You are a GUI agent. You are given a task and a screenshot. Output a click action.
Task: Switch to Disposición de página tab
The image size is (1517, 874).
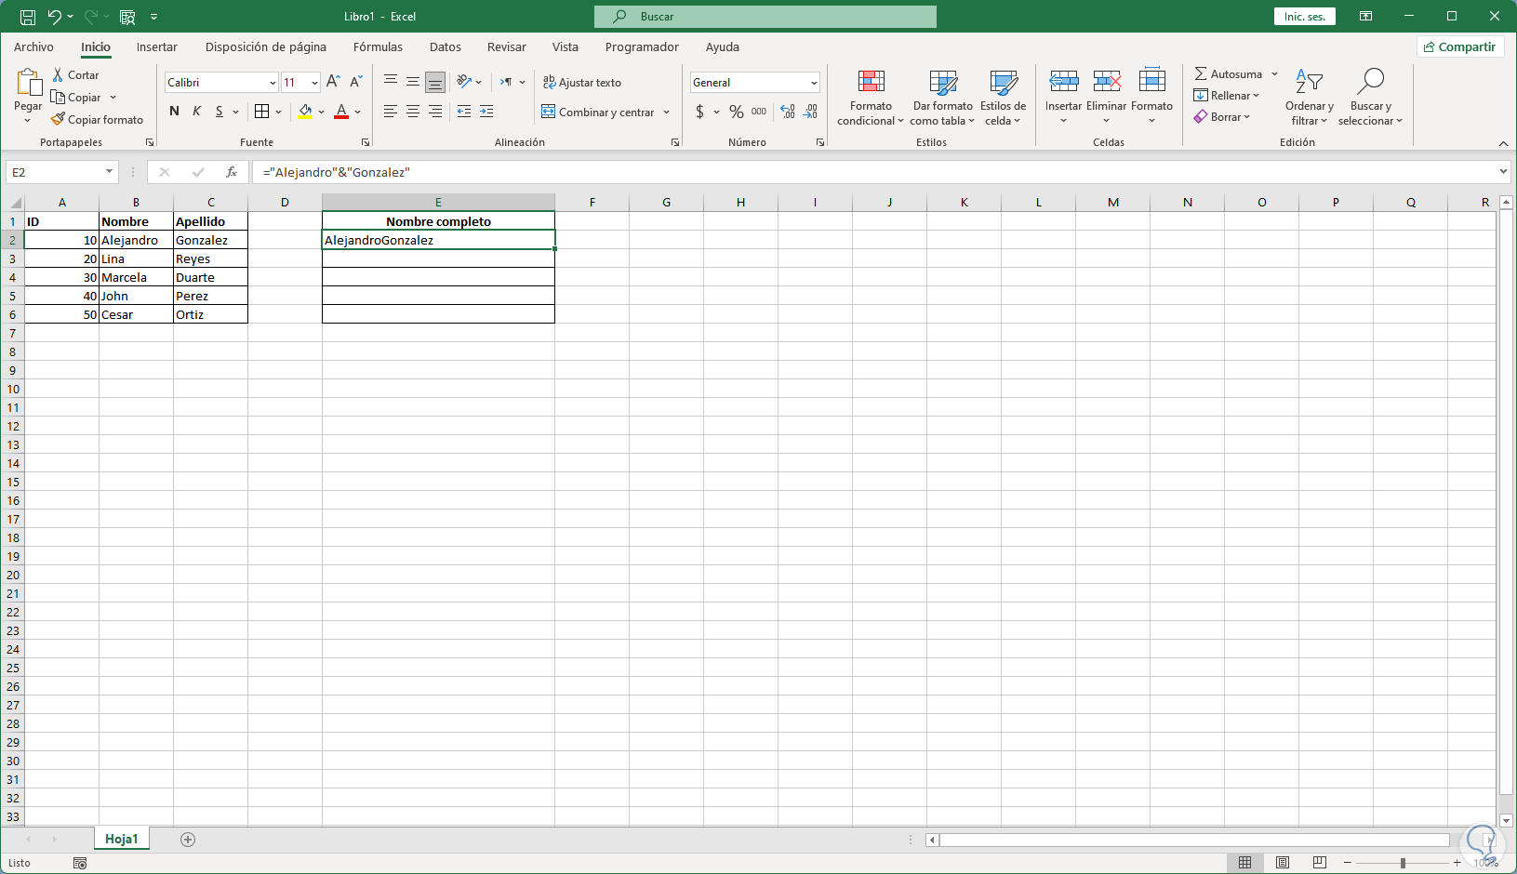click(266, 47)
